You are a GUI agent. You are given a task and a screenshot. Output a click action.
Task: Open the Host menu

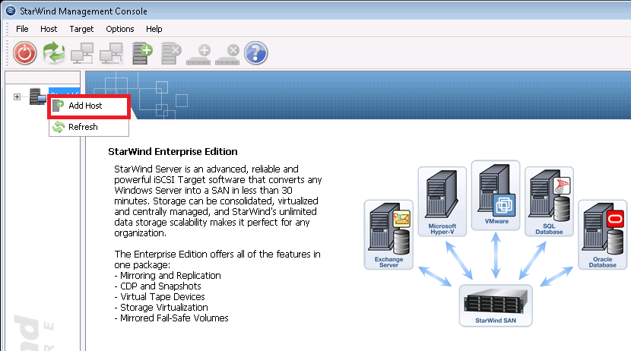(x=49, y=29)
